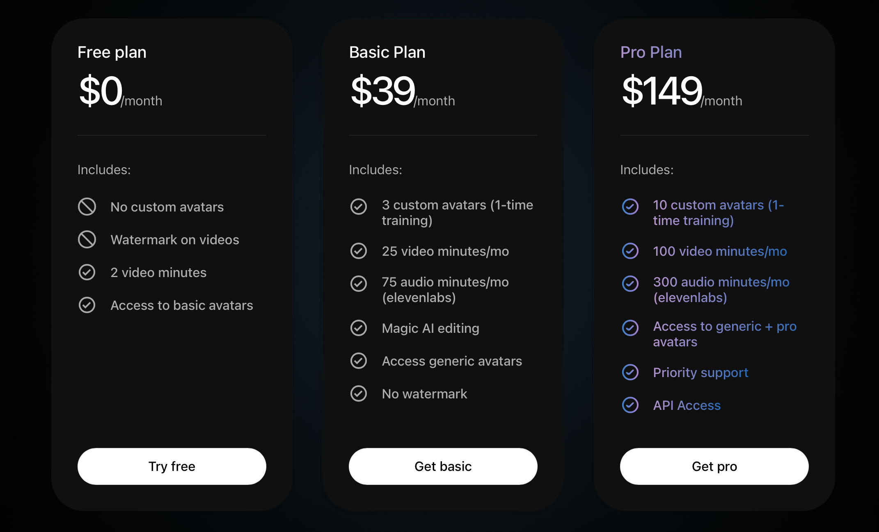879x532 pixels.
Task: Click the Pro Plan heading
Action: tap(651, 52)
